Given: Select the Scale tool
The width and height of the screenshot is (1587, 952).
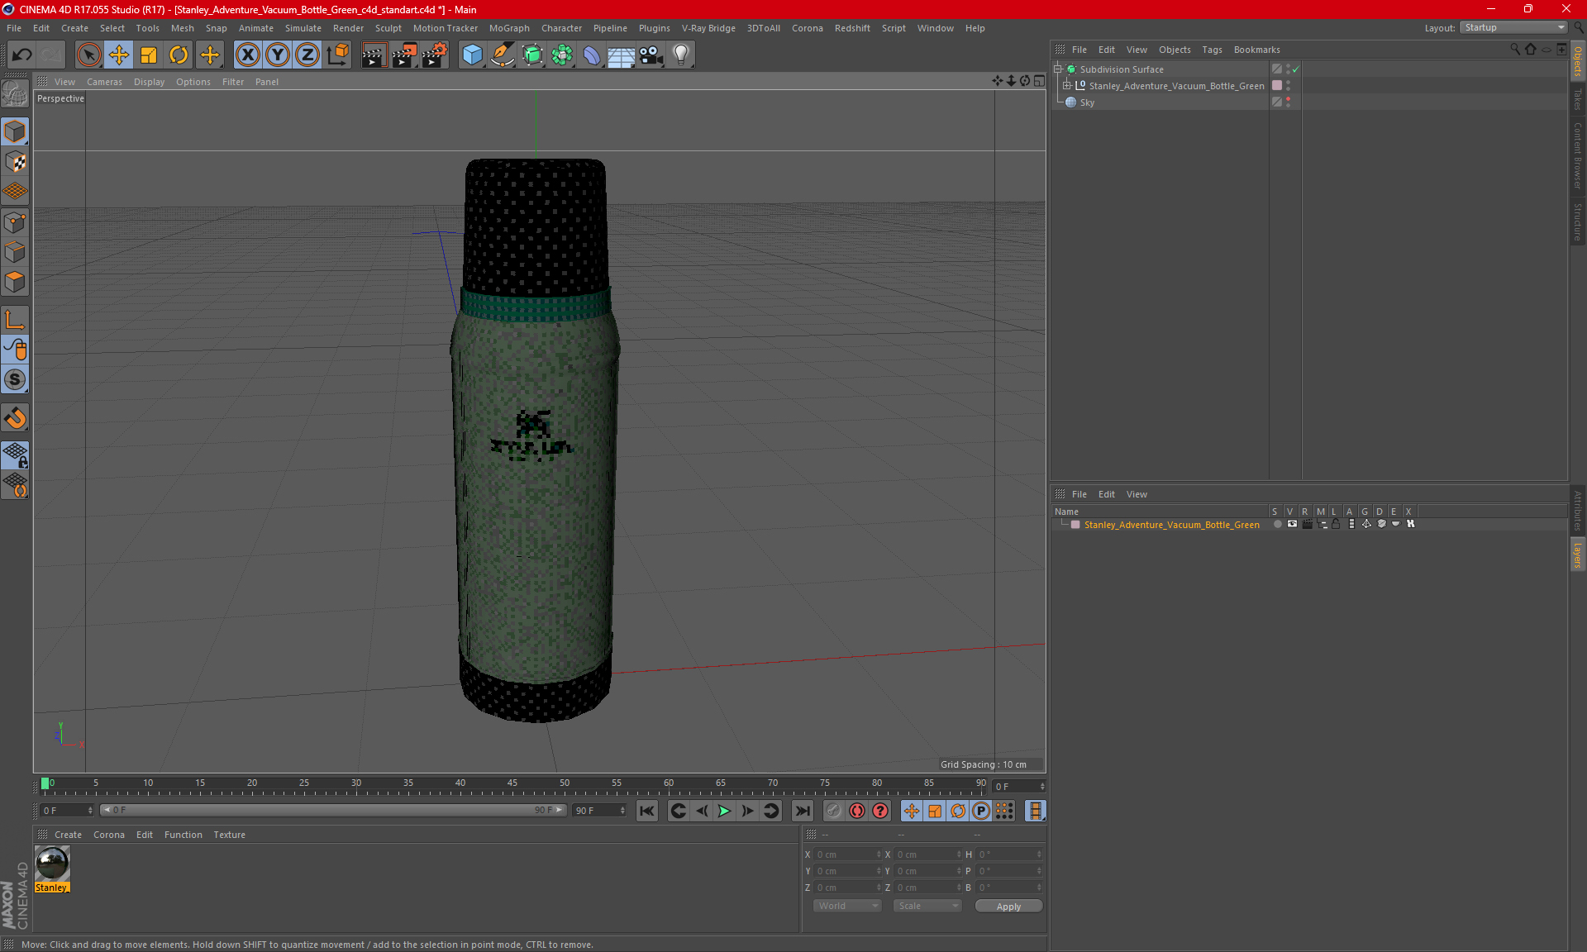Looking at the screenshot, I should 149,55.
